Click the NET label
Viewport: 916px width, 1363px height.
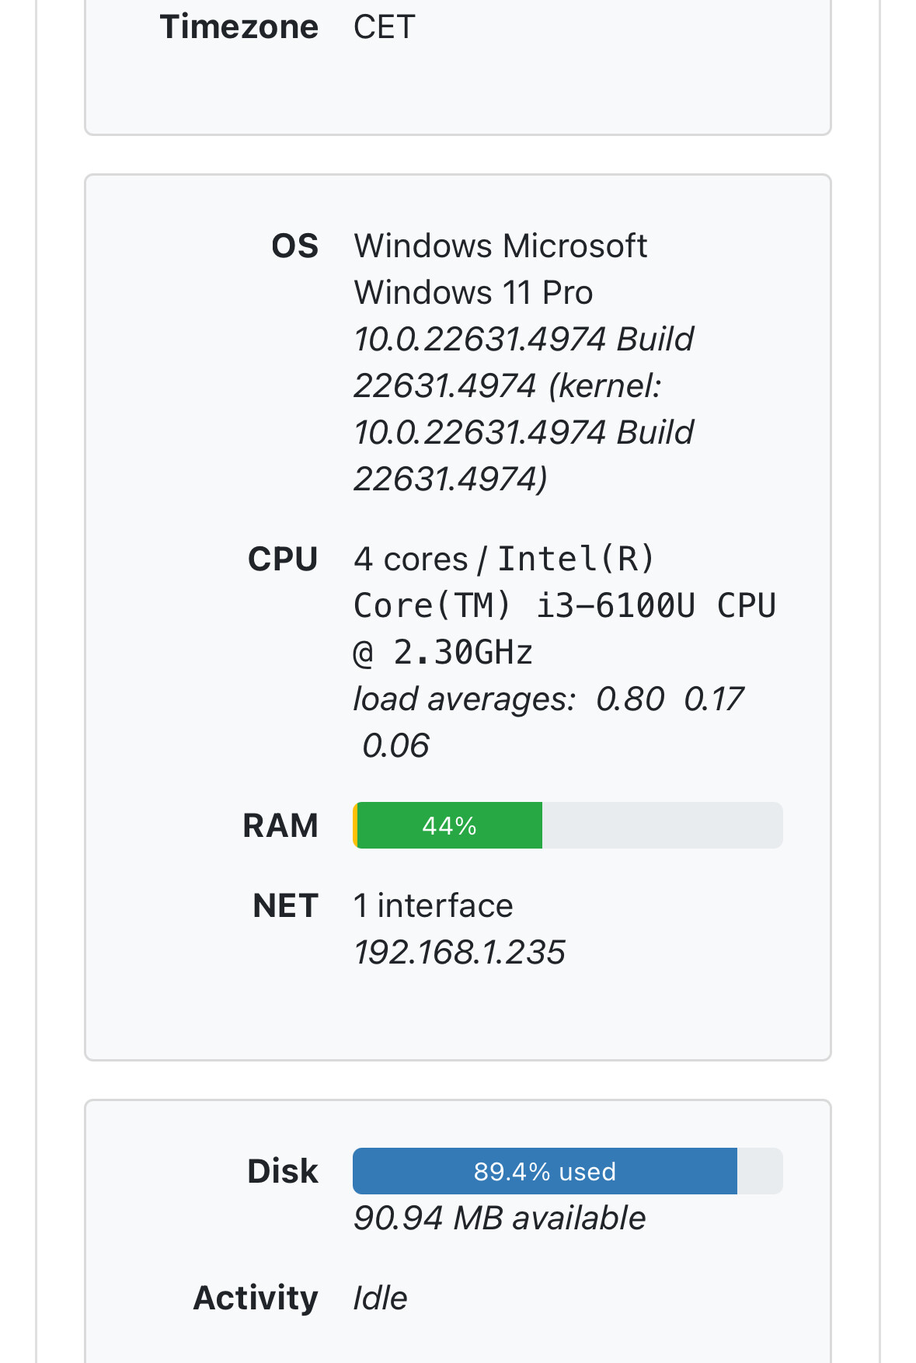[285, 906]
